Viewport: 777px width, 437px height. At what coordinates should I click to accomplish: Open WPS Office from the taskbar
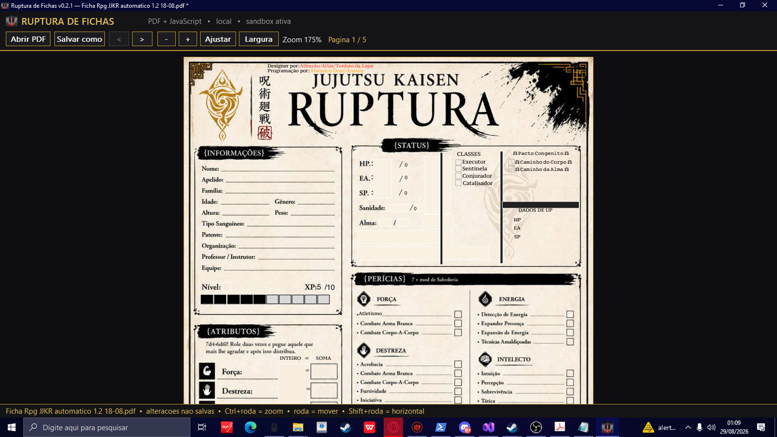pos(370,427)
